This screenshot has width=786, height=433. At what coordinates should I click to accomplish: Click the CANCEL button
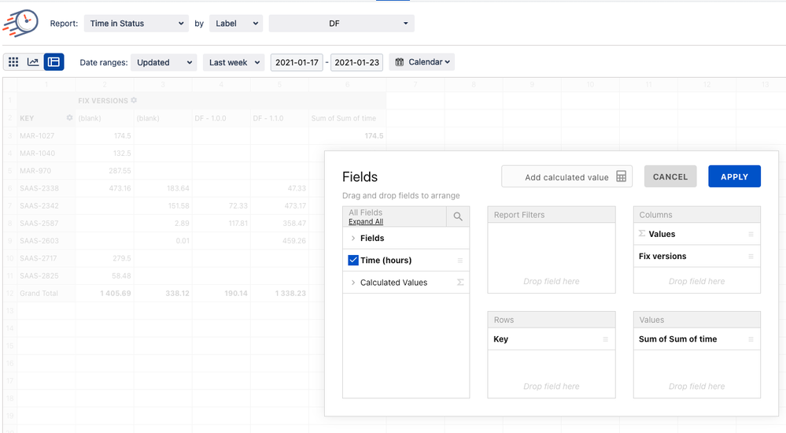[x=670, y=176]
